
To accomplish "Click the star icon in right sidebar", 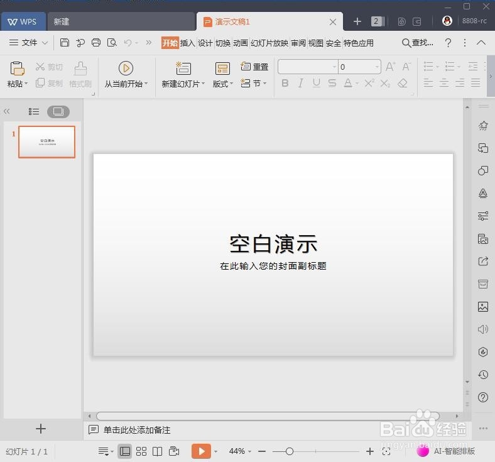I will 483,126.
